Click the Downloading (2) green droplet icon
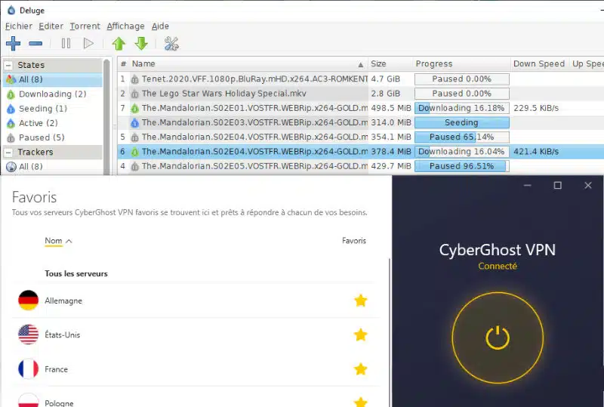 tap(11, 94)
